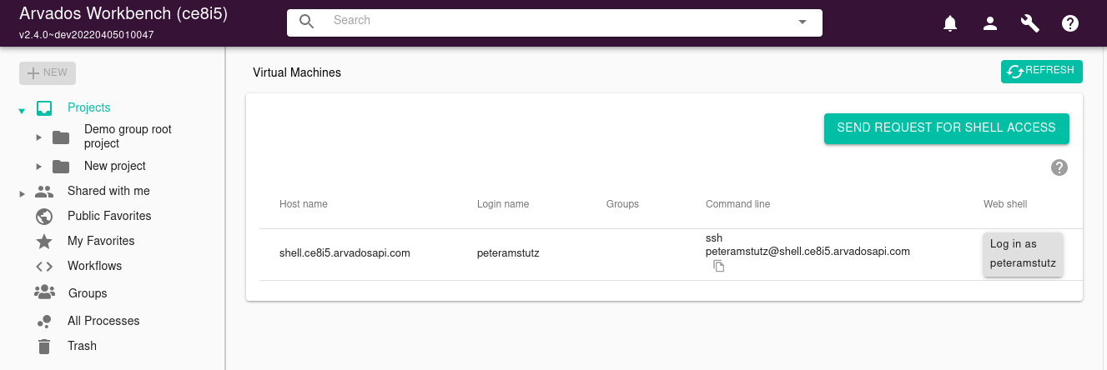
Task: Expand the Demo group root project
Action: point(38,137)
